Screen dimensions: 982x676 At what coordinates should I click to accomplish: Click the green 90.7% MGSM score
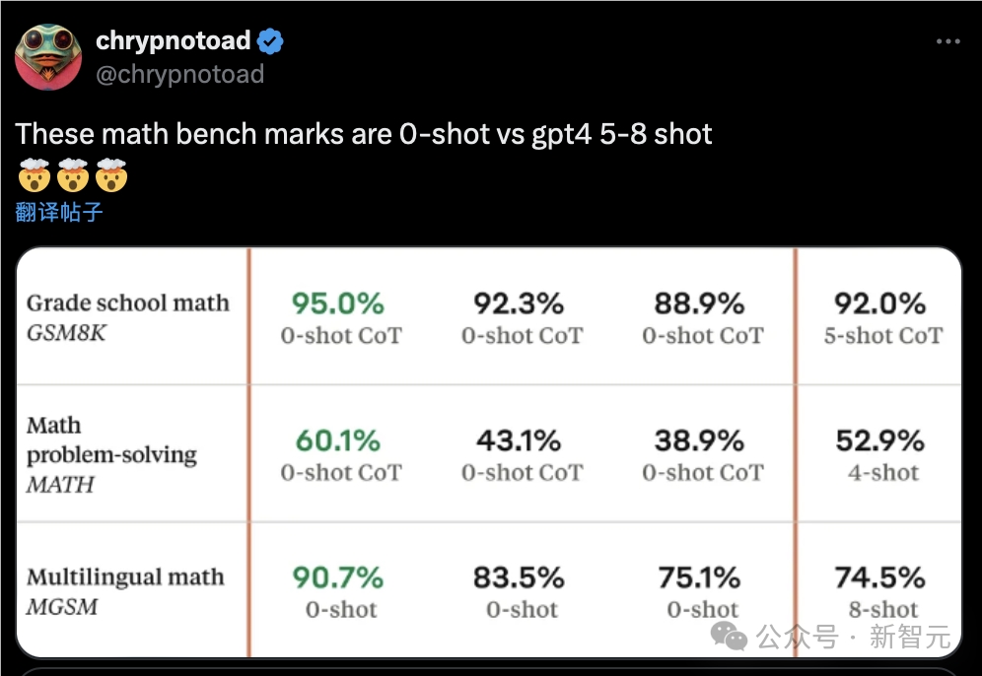coord(338,577)
